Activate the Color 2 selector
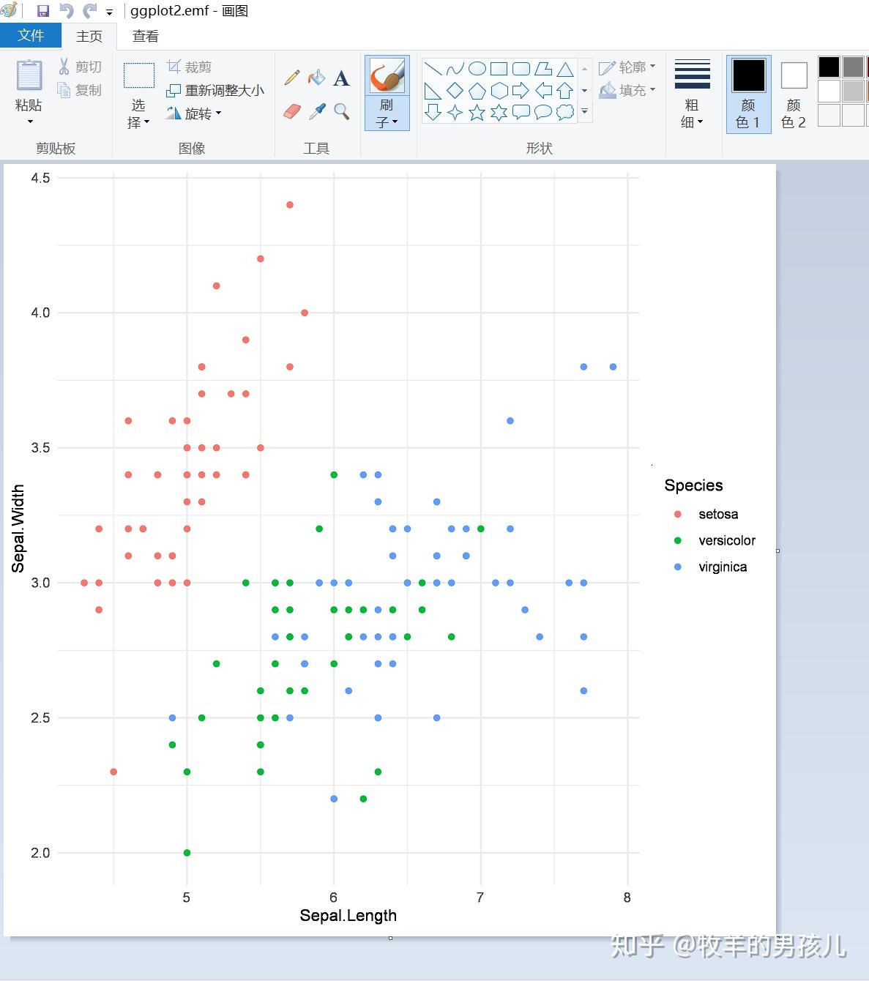The height and width of the screenshot is (981, 869). point(794,94)
